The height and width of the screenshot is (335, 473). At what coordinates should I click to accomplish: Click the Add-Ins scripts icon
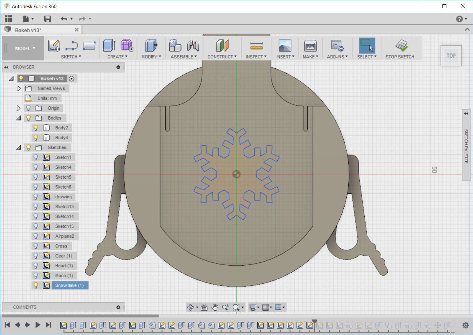[x=337, y=45]
